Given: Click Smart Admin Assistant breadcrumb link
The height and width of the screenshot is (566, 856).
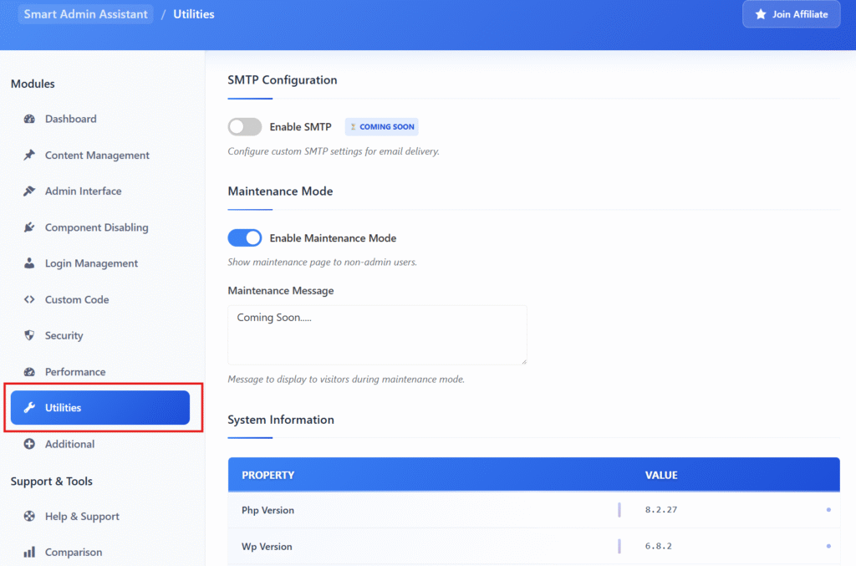Looking at the screenshot, I should point(86,14).
